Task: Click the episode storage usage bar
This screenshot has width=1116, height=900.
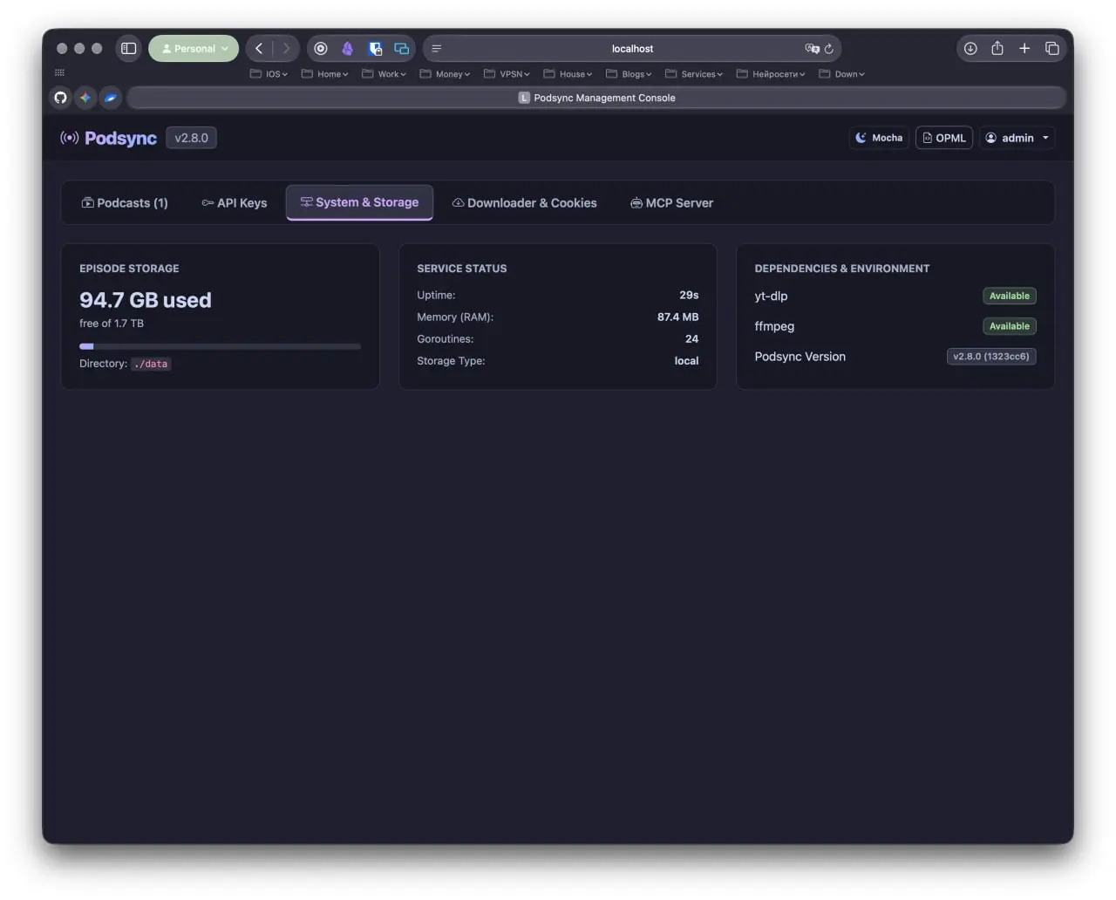Action: click(220, 346)
